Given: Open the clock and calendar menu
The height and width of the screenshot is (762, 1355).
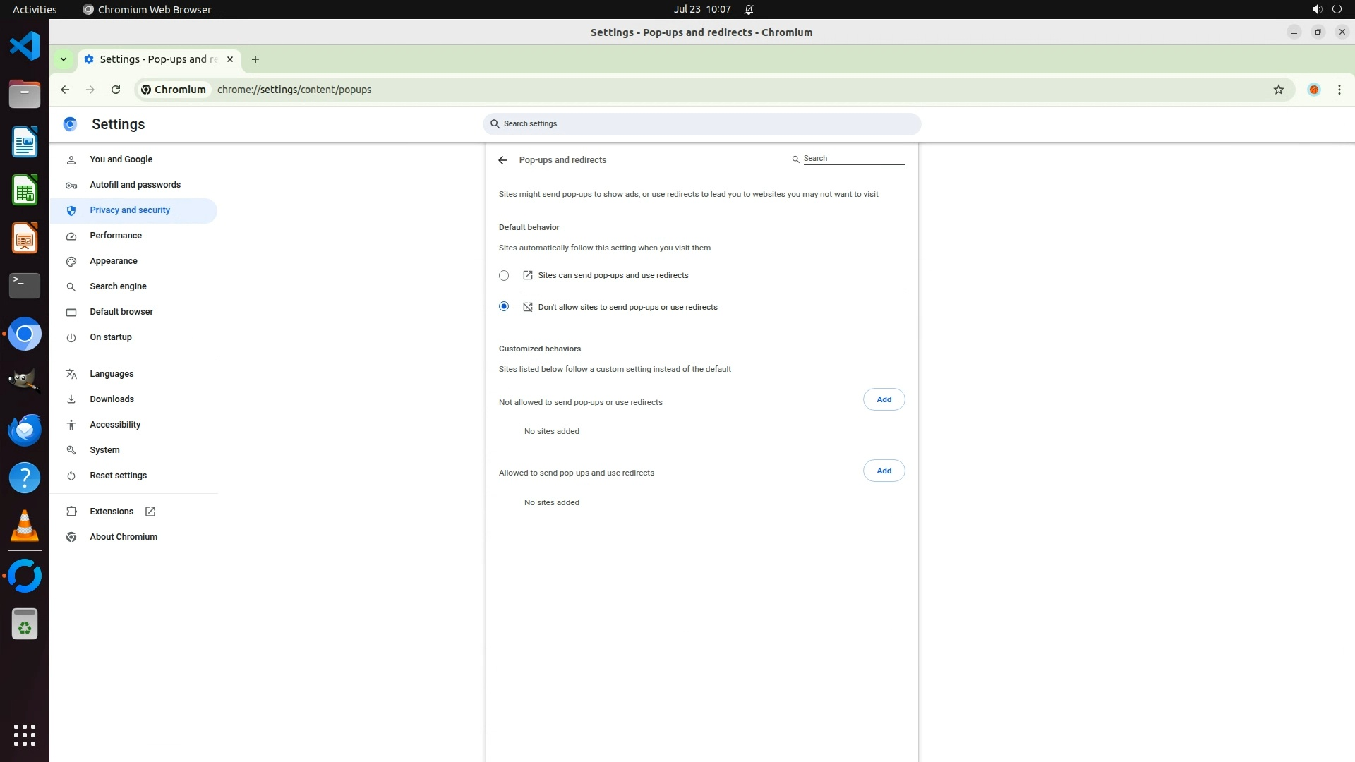Looking at the screenshot, I should pos(701,9).
